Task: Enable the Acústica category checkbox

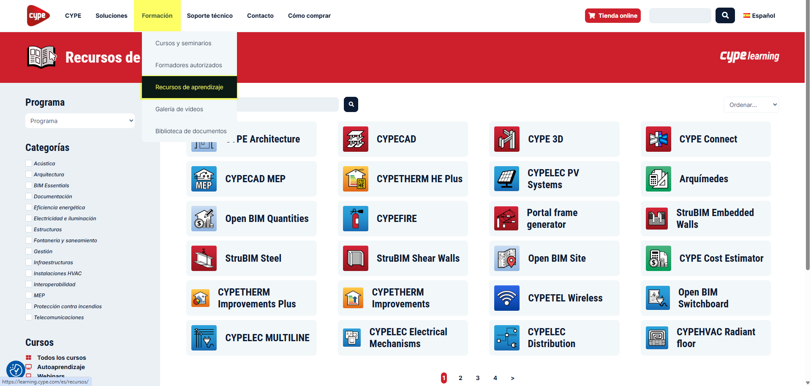Action: click(x=29, y=163)
